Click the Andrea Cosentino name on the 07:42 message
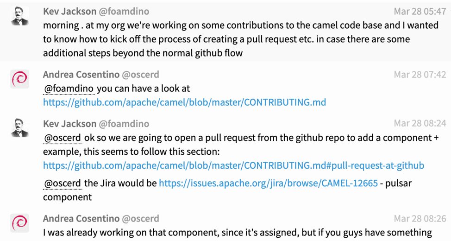 81,75
